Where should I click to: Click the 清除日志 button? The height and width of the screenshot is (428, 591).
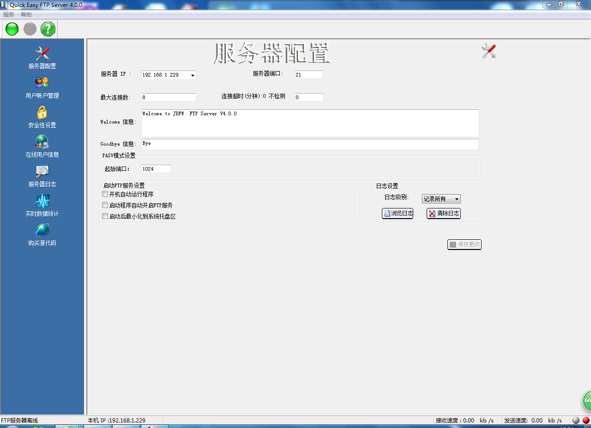pyautogui.click(x=444, y=214)
